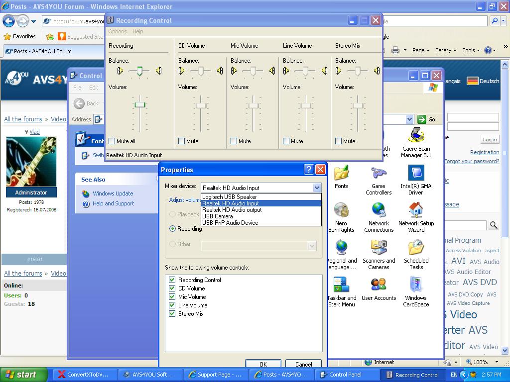
Task: Click the green Go arrow in Control Panel
Action: tap(422, 119)
